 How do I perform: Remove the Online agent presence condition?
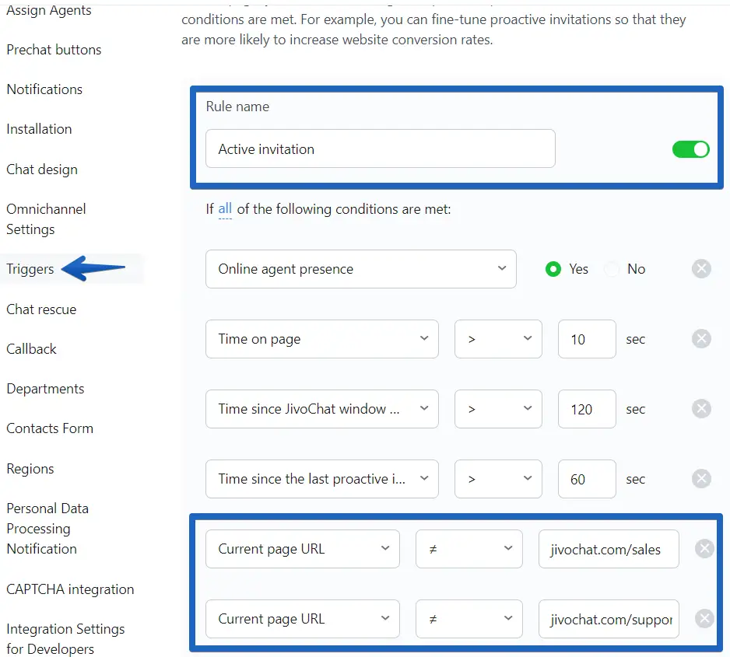click(701, 269)
